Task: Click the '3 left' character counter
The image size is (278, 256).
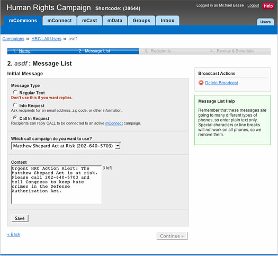Action: 107,168
